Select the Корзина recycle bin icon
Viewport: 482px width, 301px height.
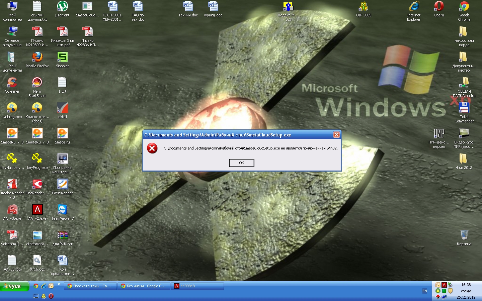[464, 238]
